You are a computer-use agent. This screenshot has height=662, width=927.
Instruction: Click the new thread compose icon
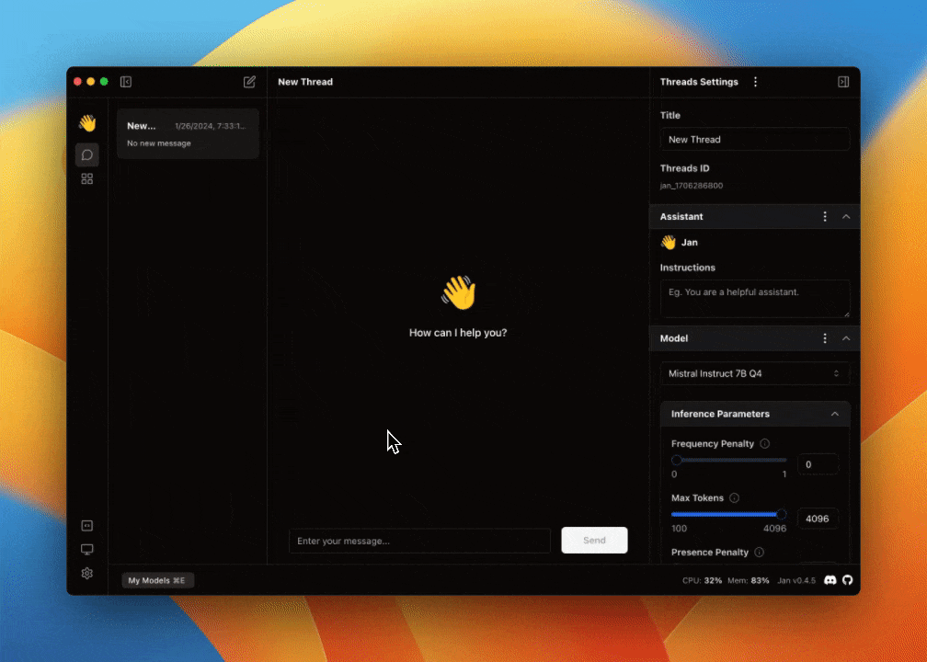(x=249, y=82)
